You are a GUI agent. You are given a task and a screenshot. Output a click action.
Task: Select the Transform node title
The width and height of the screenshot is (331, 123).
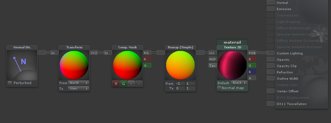74,47
